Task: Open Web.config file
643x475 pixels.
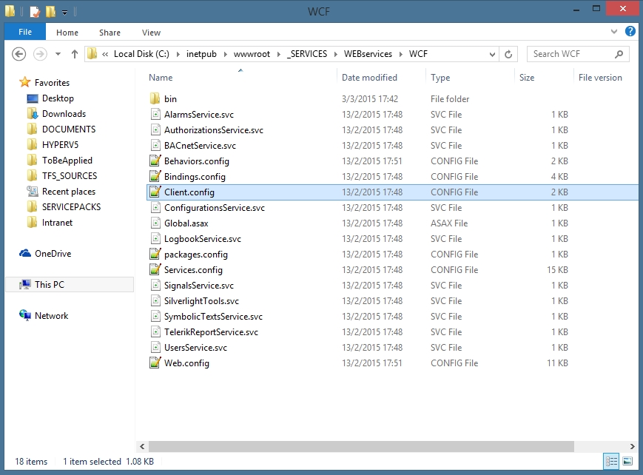Action: click(187, 363)
